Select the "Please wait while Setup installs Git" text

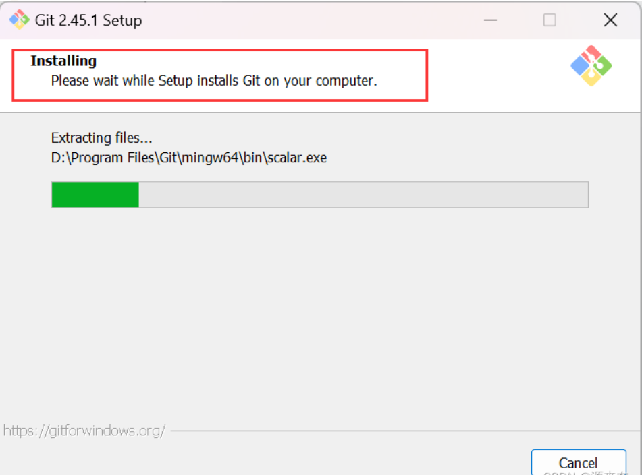coord(213,81)
